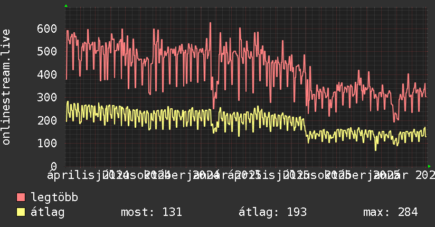The width and height of the screenshot is (435, 227).
Task: Click the green arrow at right end of x-axis
Action: (x=429, y=166)
